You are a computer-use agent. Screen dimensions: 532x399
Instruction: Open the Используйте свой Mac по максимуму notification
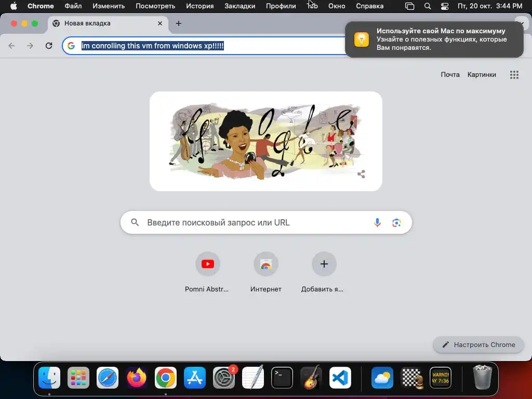(434, 39)
